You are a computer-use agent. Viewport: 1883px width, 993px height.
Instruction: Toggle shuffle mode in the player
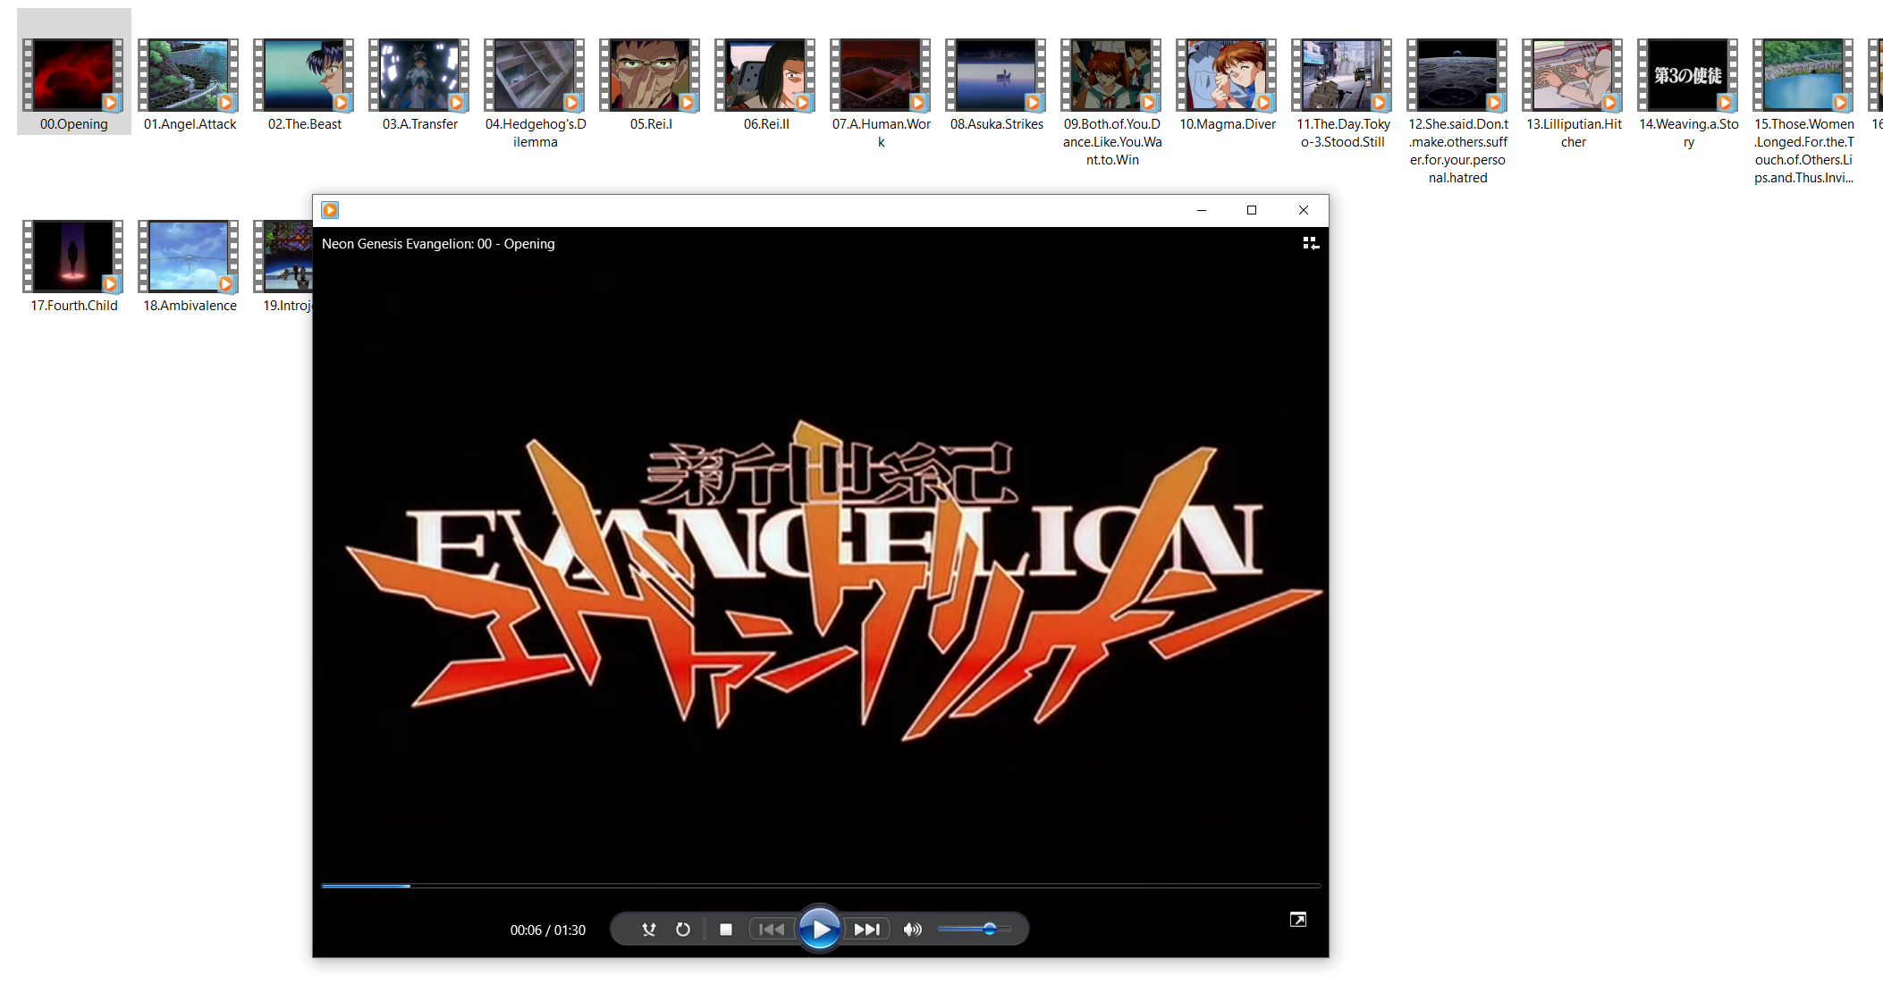[649, 930]
